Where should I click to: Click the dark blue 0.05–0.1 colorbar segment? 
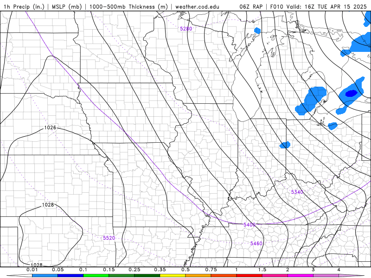(x=70, y=276)
